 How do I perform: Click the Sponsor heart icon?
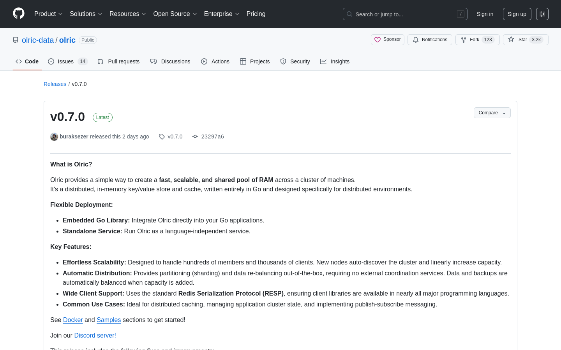click(378, 40)
